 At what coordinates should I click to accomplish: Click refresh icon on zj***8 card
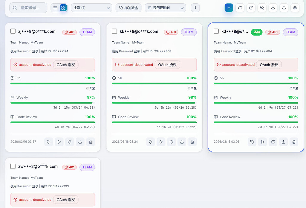[x=70, y=142]
